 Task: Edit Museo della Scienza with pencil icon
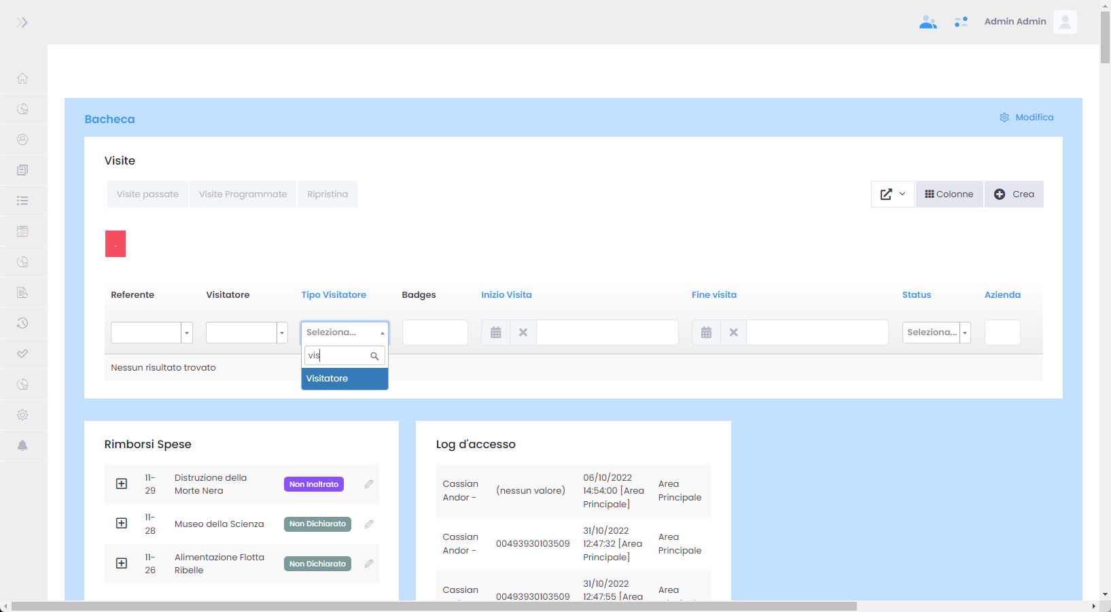[369, 524]
